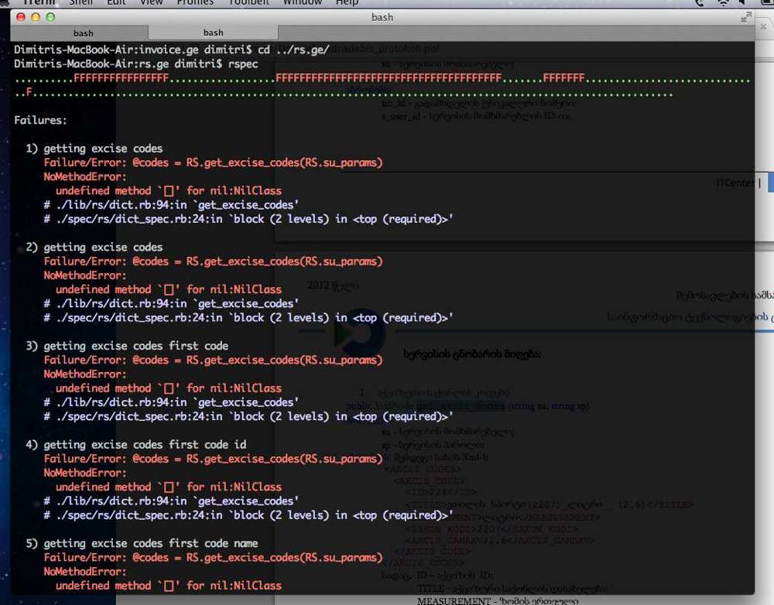
Task: Expand the Toolbelt menu
Action: pyautogui.click(x=248, y=2)
